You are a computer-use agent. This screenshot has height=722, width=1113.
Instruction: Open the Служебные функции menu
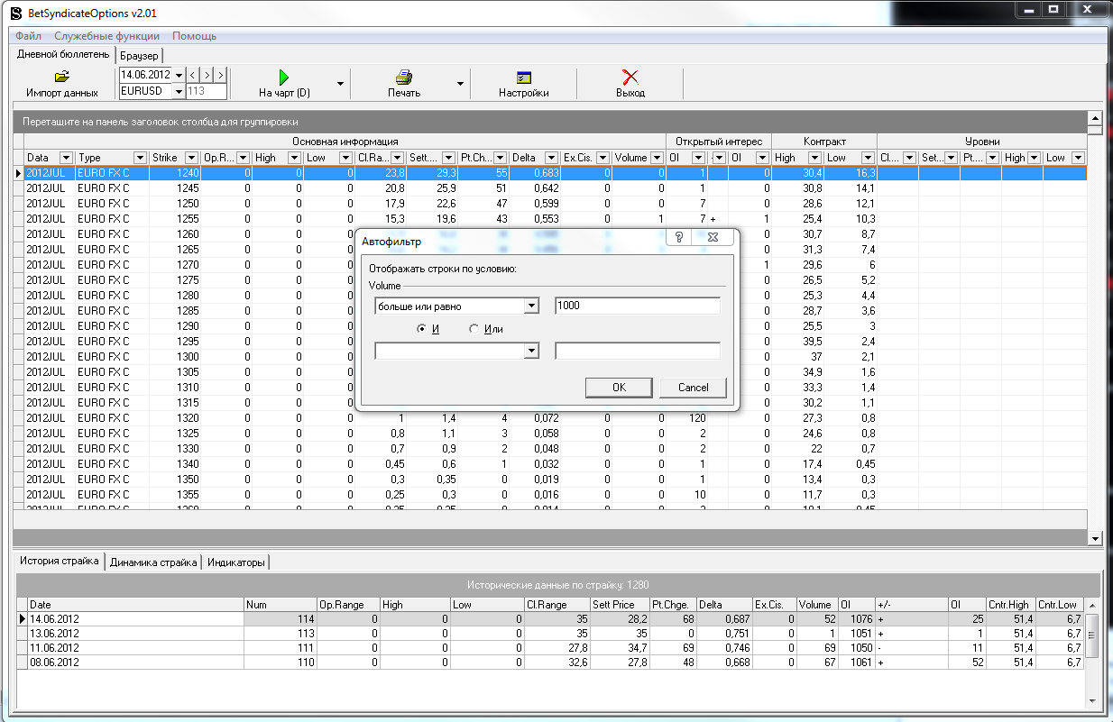(106, 36)
